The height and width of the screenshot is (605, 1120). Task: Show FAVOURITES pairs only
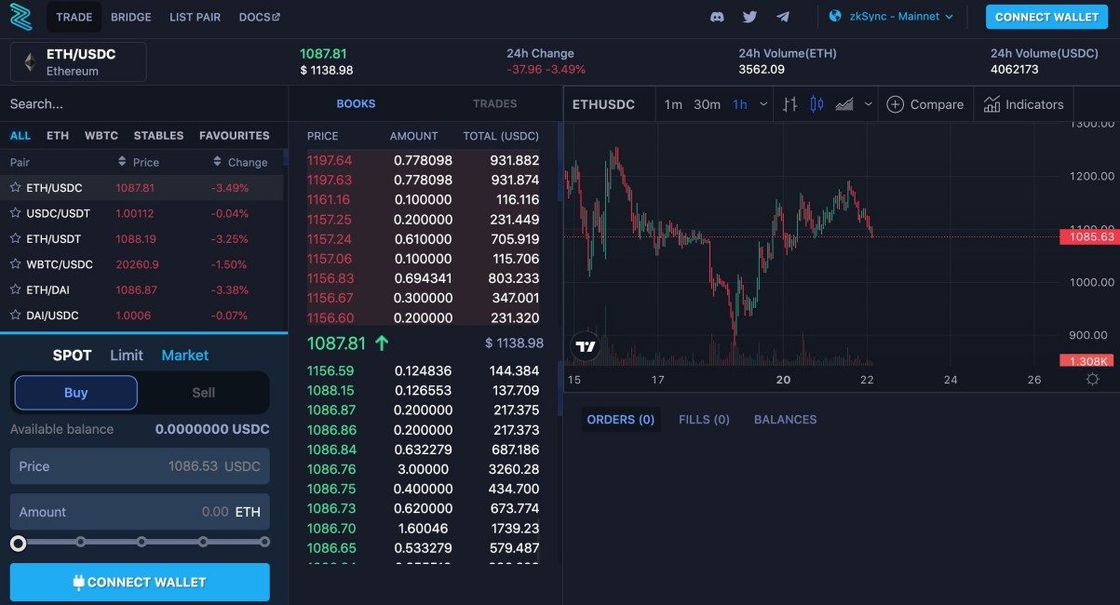point(235,135)
